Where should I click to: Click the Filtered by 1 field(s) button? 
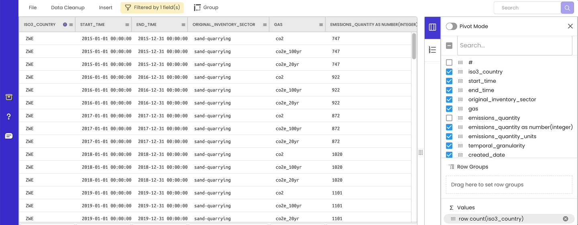[x=152, y=8]
